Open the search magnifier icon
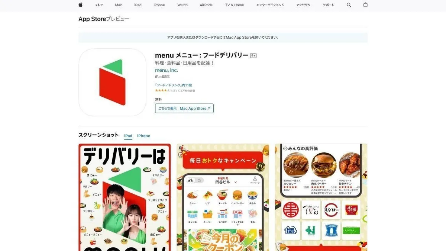This screenshot has height=251, width=446. pyautogui.click(x=349, y=5)
